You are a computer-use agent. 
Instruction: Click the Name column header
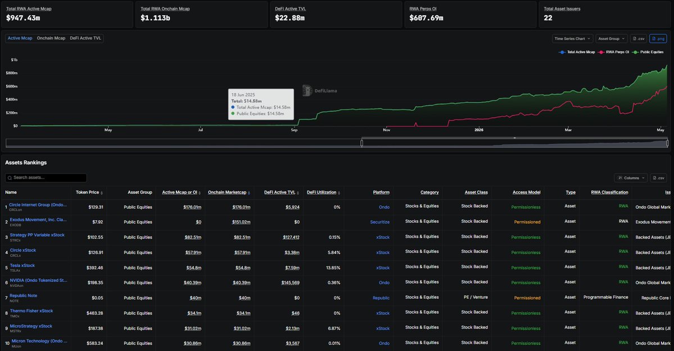(11, 193)
